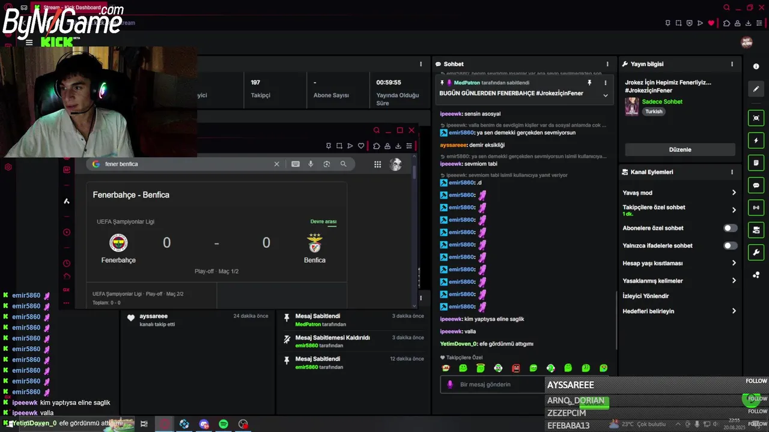
Task: Open the chat bubble icon in the right sidebar
Action: pos(756,185)
